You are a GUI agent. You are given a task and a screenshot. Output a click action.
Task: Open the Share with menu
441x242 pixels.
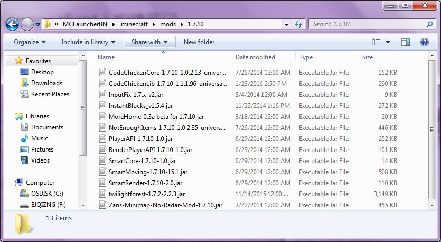click(149, 42)
